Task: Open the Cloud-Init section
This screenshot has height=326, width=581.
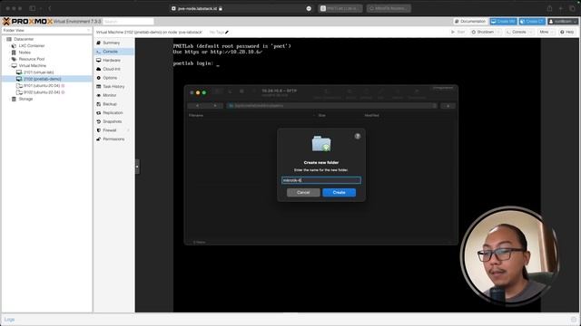Action: [x=111, y=69]
